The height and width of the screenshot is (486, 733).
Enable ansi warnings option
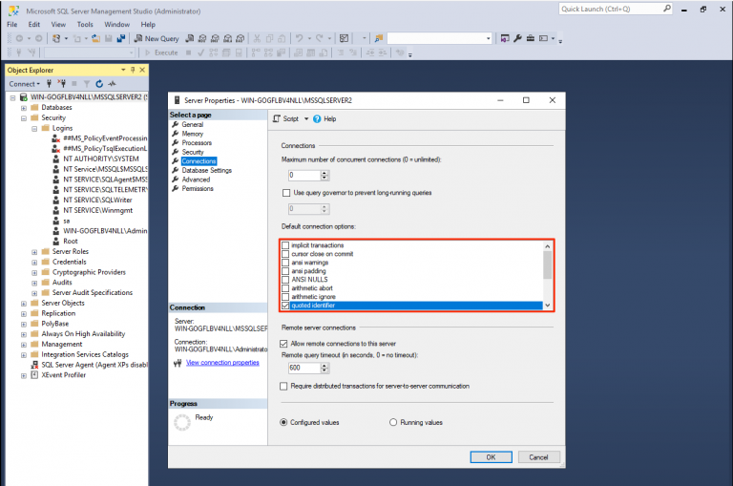click(x=285, y=263)
